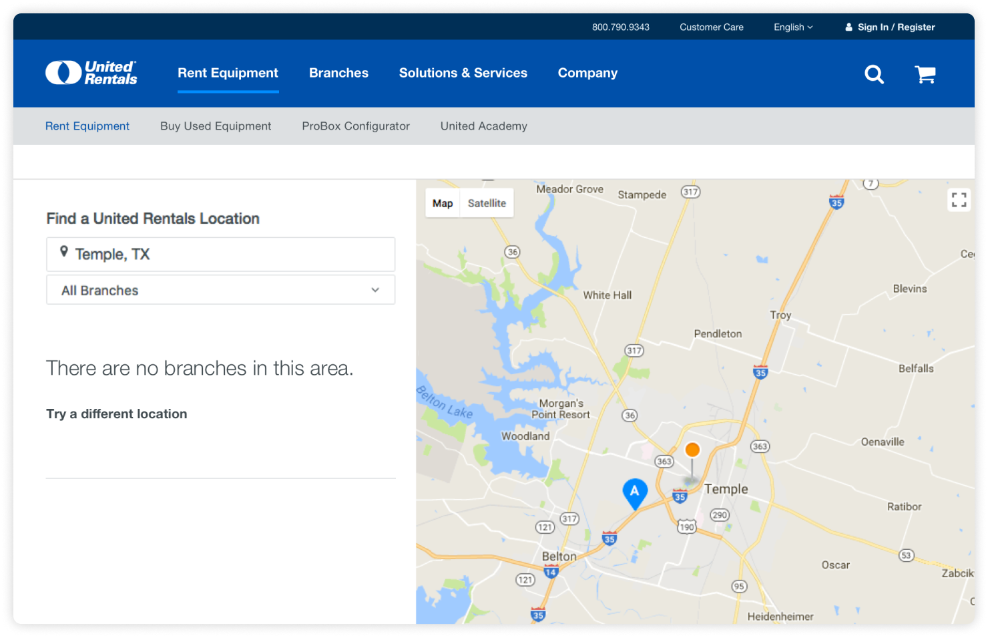Open the shopping cart icon
Viewport: 988px width, 638px height.
pyautogui.click(x=925, y=74)
